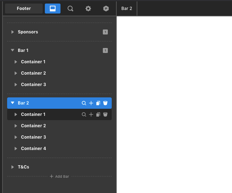Screen dimensions: 232x193
Task: Expand Container 4 under Bar 2
Action: pos(16,149)
